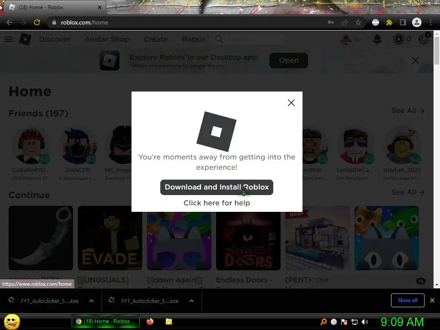Viewport: 440px width, 330px height.
Task: Launch Firefox from taskbar
Action: 150,321
